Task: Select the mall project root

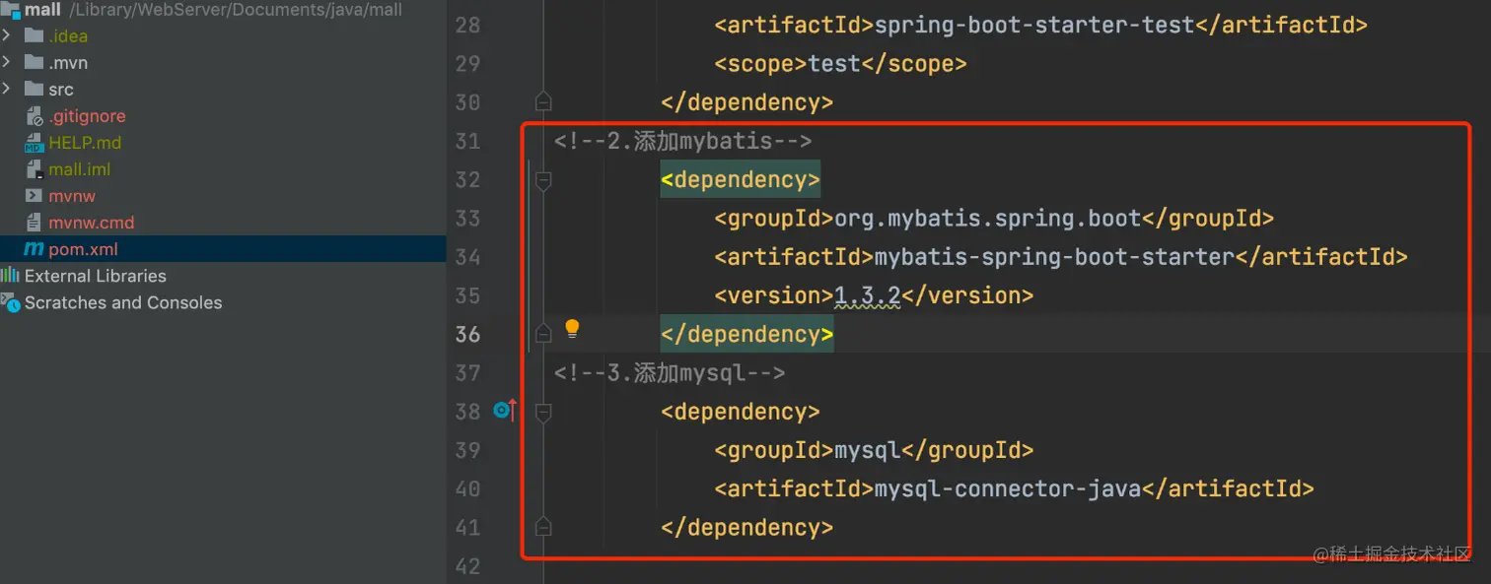Action: click(x=42, y=10)
